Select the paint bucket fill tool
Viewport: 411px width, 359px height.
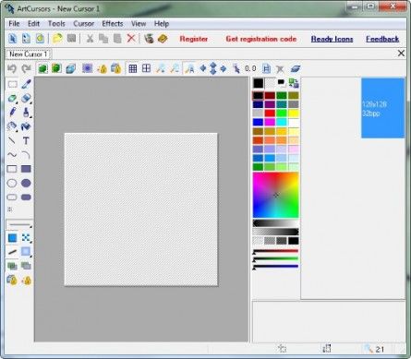[x=26, y=126]
